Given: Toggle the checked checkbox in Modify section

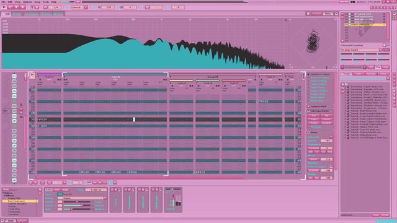Looking at the screenshot, I should point(331,167).
